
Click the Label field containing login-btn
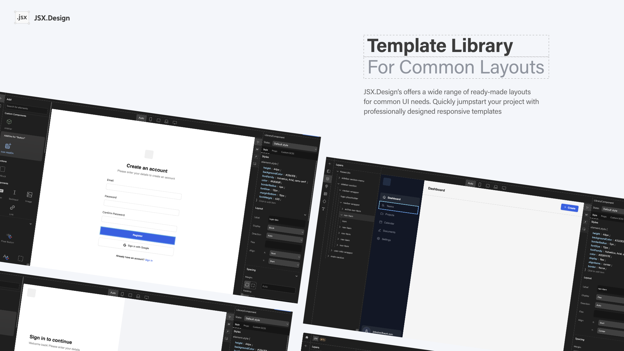coord(287,222)
